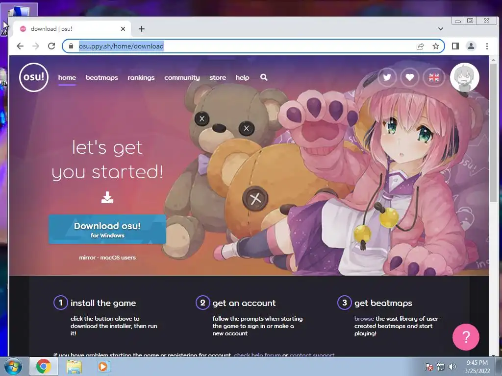Expand the tab search chevron

point(441,29)
